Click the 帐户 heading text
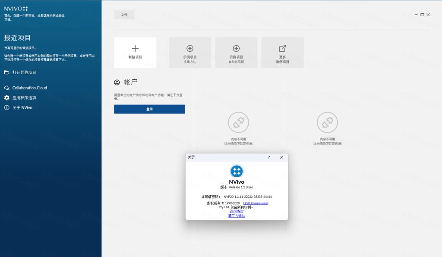This screenshot has height=257, width=442. pos(130,82)
